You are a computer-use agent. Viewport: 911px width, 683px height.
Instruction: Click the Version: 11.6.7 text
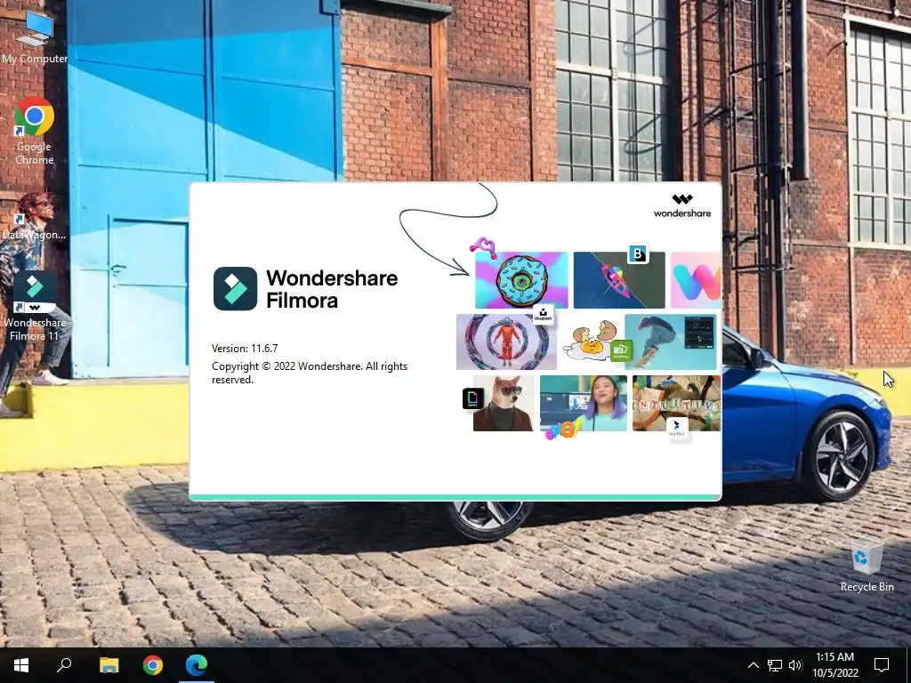click(245, 349)
